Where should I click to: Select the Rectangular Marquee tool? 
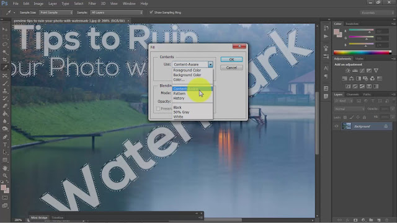5,37
